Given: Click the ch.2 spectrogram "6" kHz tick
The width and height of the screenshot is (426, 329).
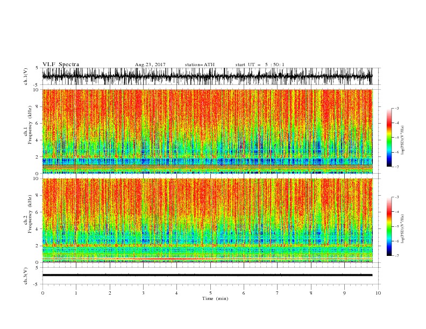Looking at the screenshot, I should pos(38,212).
